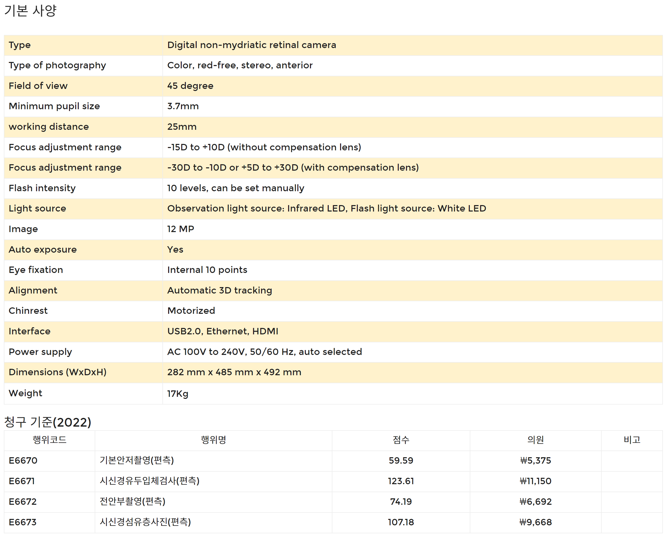This screenshot has height=541, width=667.
Task: Click the '59.59' score cell
Action: point(401,461)
